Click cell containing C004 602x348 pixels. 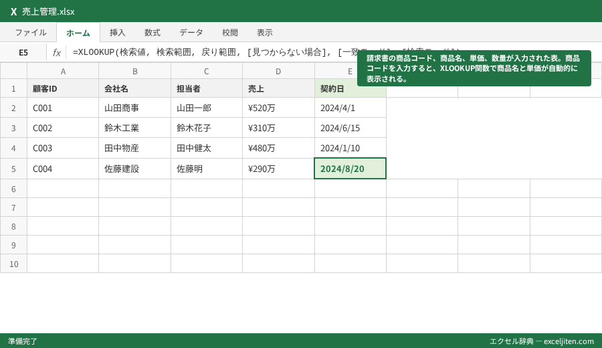click(x=63, y=169)
